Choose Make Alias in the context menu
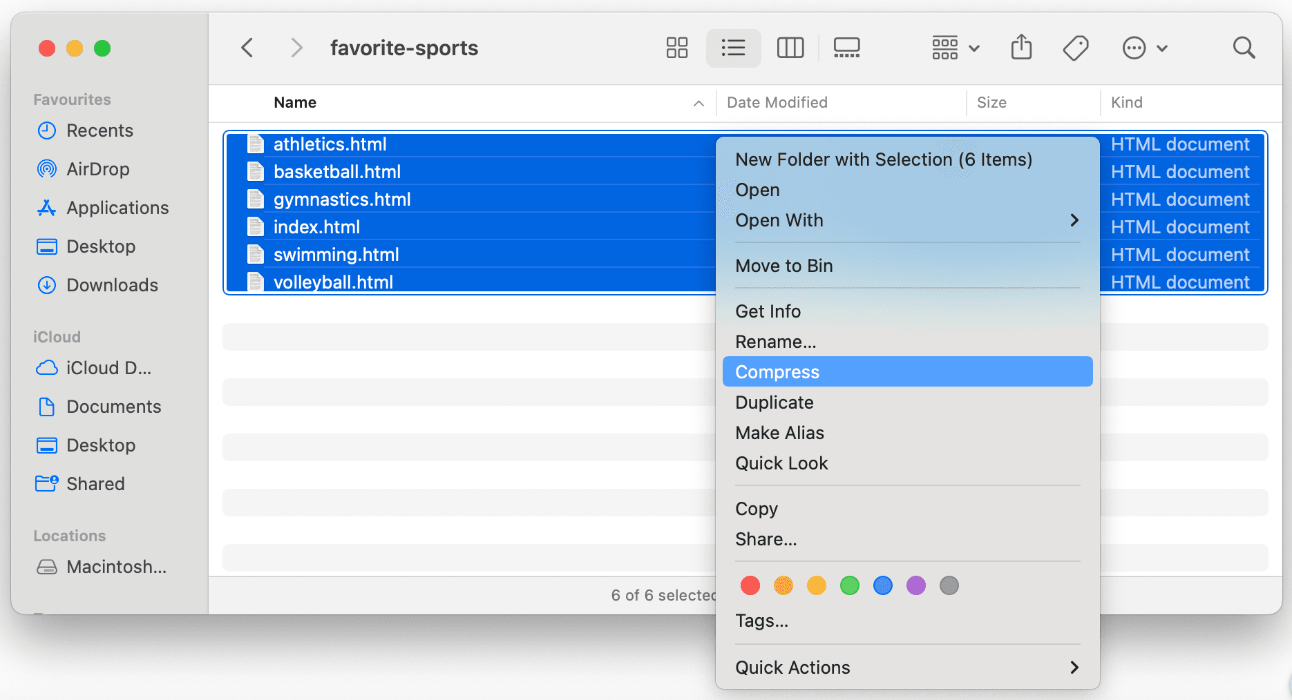This screenshot has height=700, width=1292. 907,433
